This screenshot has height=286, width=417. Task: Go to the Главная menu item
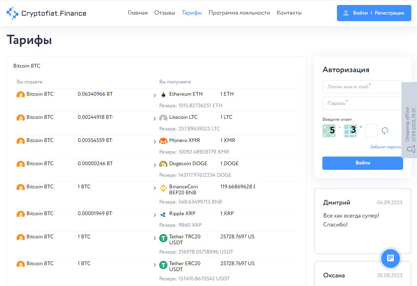click(x=138, y=13)
